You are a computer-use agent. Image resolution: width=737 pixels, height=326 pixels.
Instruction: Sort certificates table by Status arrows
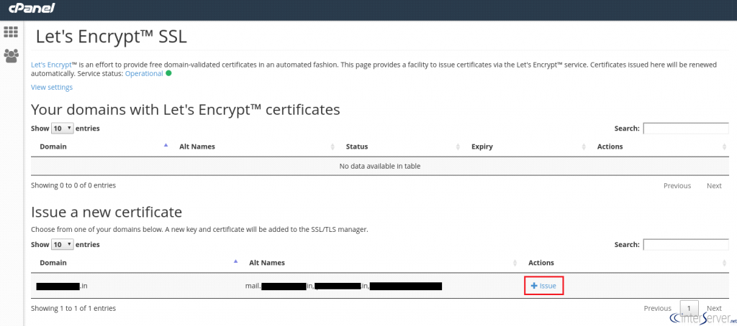(458, 146)
